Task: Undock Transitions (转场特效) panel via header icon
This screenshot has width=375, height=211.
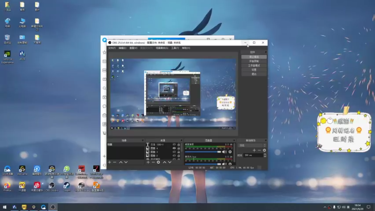Action: coord(265,140)
